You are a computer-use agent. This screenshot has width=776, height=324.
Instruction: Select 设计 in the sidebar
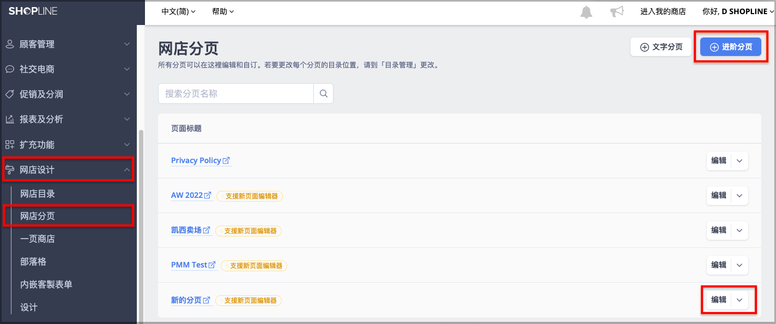tap(29, 307)
